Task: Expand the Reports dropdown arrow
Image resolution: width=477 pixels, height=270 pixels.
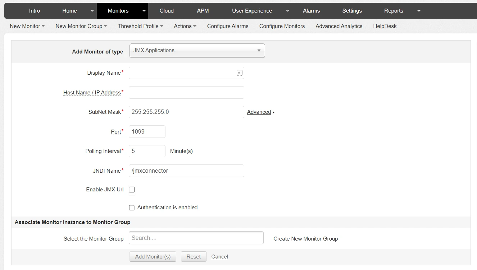Action: [x=418, y=11]
